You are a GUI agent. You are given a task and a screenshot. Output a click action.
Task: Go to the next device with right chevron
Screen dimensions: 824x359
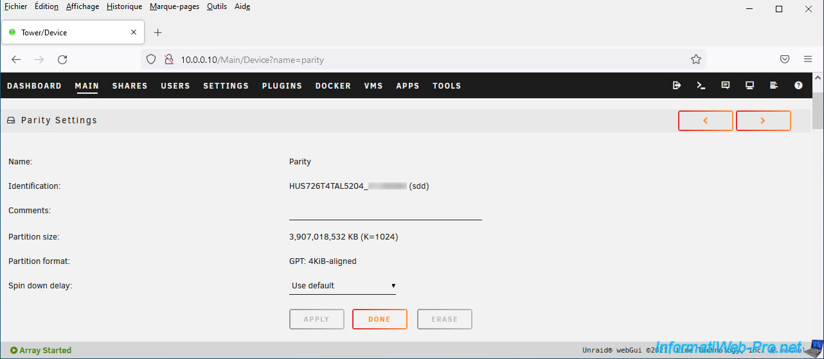(x=763, y=121)
